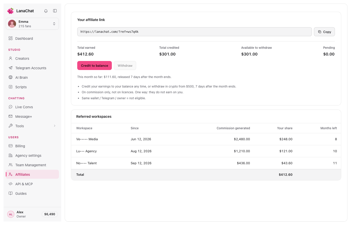This screenshot has height=225, width=351.
Task: Click the Scripts document icon
Action: point(11,87)
